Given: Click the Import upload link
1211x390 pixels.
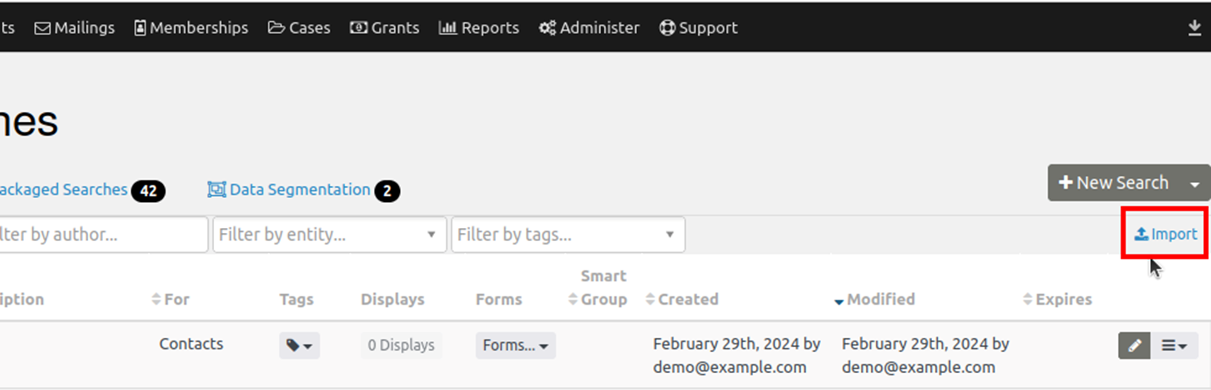Looking at the screenshot, I should click(1166, 234).
